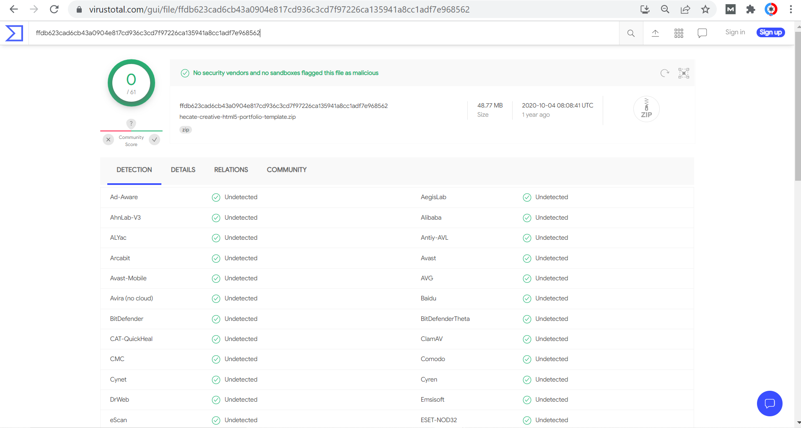Click the zip tag chip
The image size is (801, 428).
coord(186,130)
